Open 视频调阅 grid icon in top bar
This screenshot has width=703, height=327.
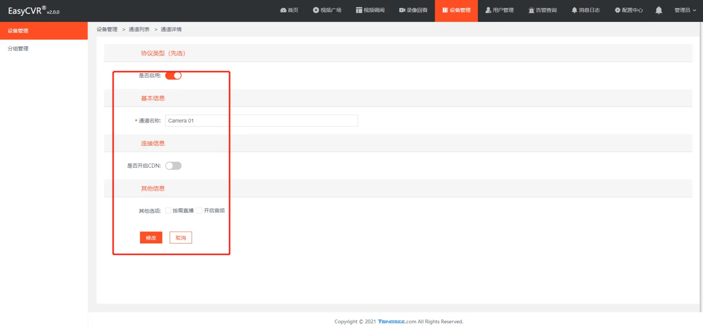(x=359, y=10)
